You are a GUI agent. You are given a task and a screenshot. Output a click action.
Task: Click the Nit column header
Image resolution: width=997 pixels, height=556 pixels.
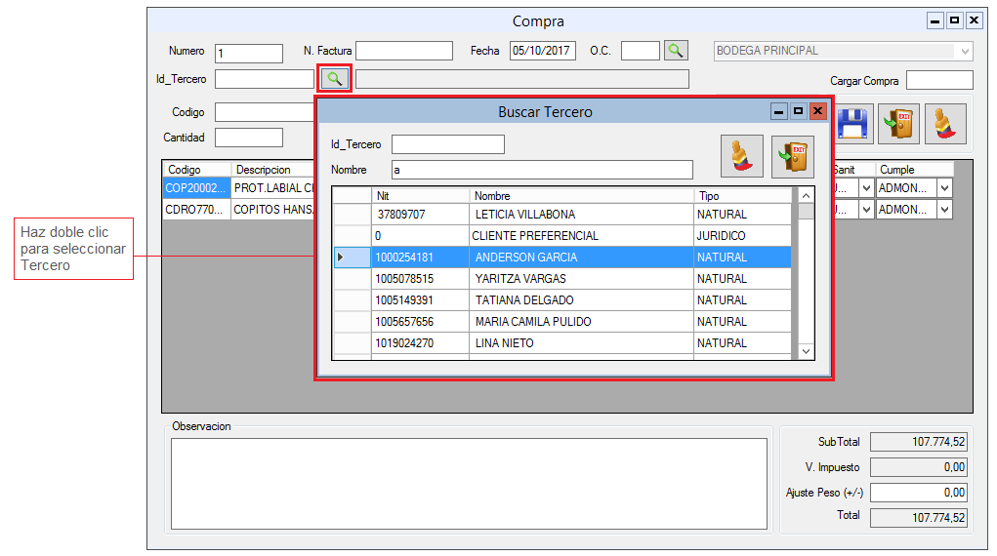pyautogui.click(x=420, y=196)
